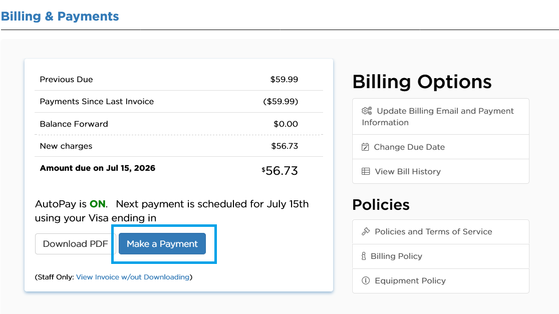Screen dimensions: 559x314
Task: Click the Balance Forward label
Action: point(74,124)
